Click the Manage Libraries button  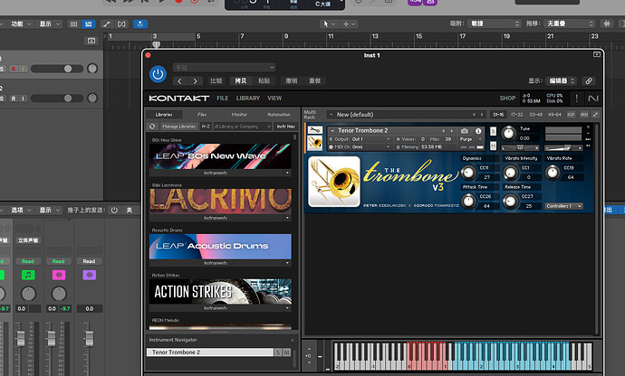coord(178,127)
